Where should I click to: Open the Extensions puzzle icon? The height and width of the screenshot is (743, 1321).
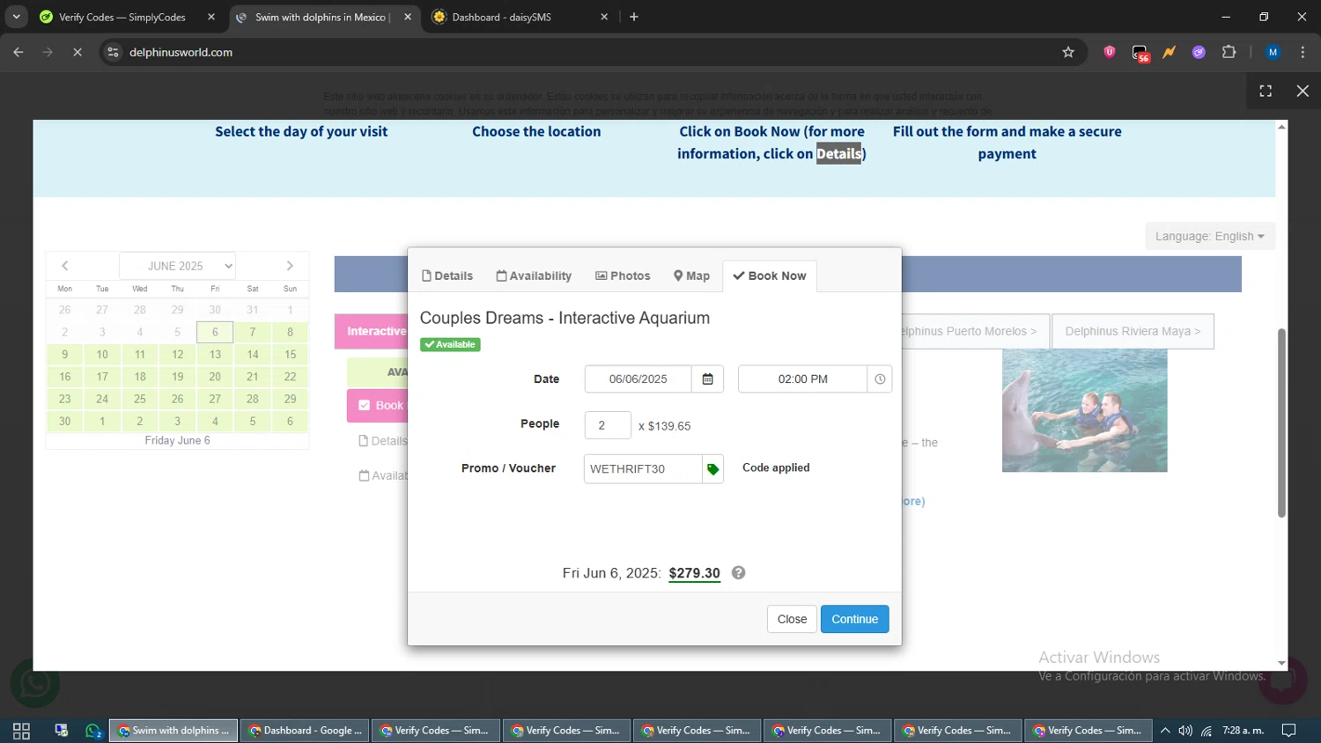point(1229,52)
